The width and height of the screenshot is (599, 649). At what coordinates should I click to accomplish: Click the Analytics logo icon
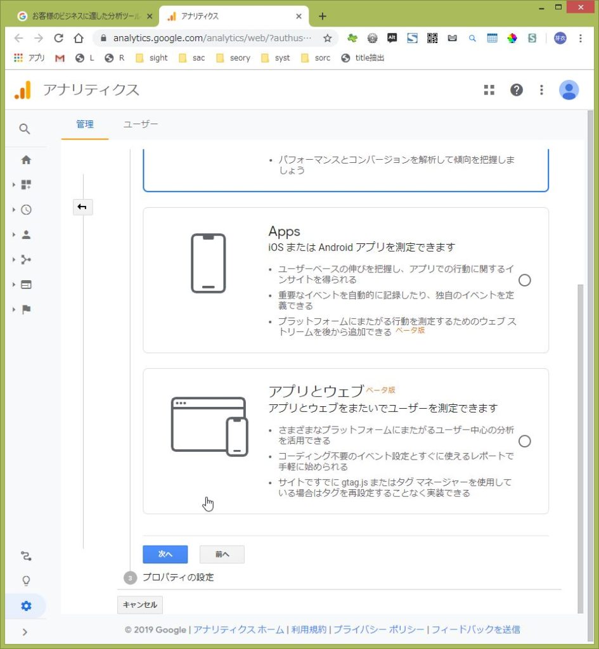23,90
